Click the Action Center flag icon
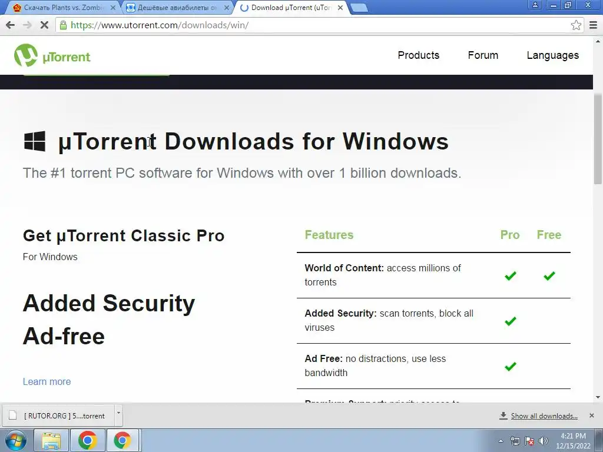The width and height of the screenshot is (603, 452). click(529, 441)
